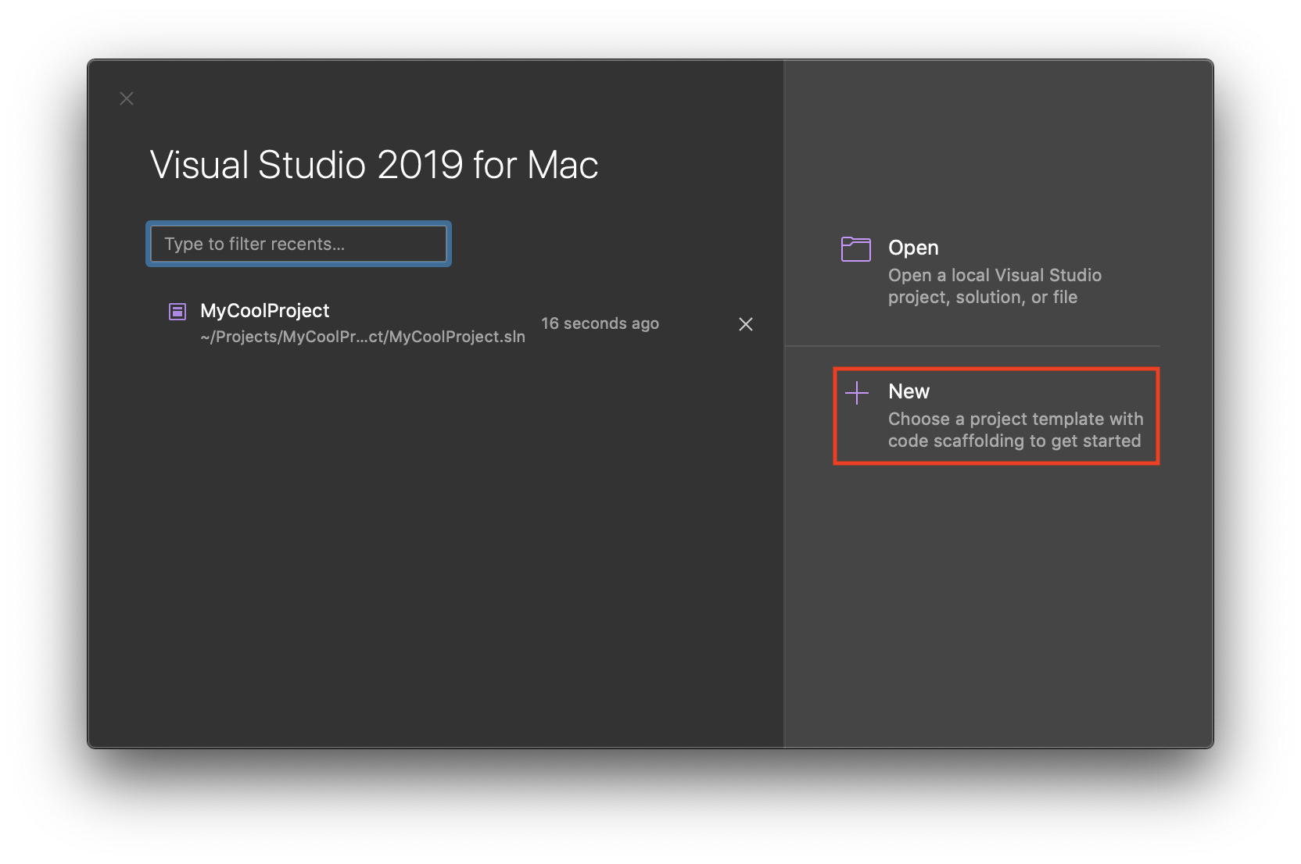The height and width of the screenshot is (864, 1301).
Task: Click the folder icon next to Open
Action: (856, 248)
